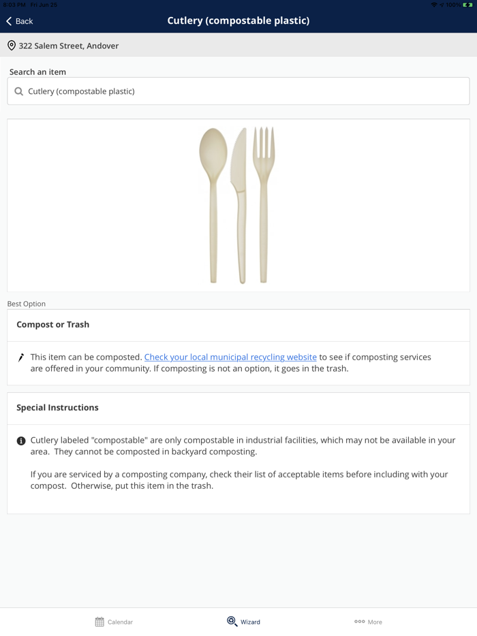The image size is (477, 636).
Task: Click the location pin icon
Action: [12, 46]
